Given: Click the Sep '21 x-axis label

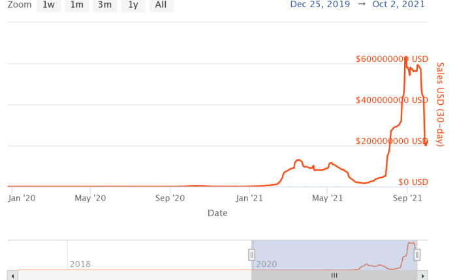Looking at the screenshot, I should (410, 198).
